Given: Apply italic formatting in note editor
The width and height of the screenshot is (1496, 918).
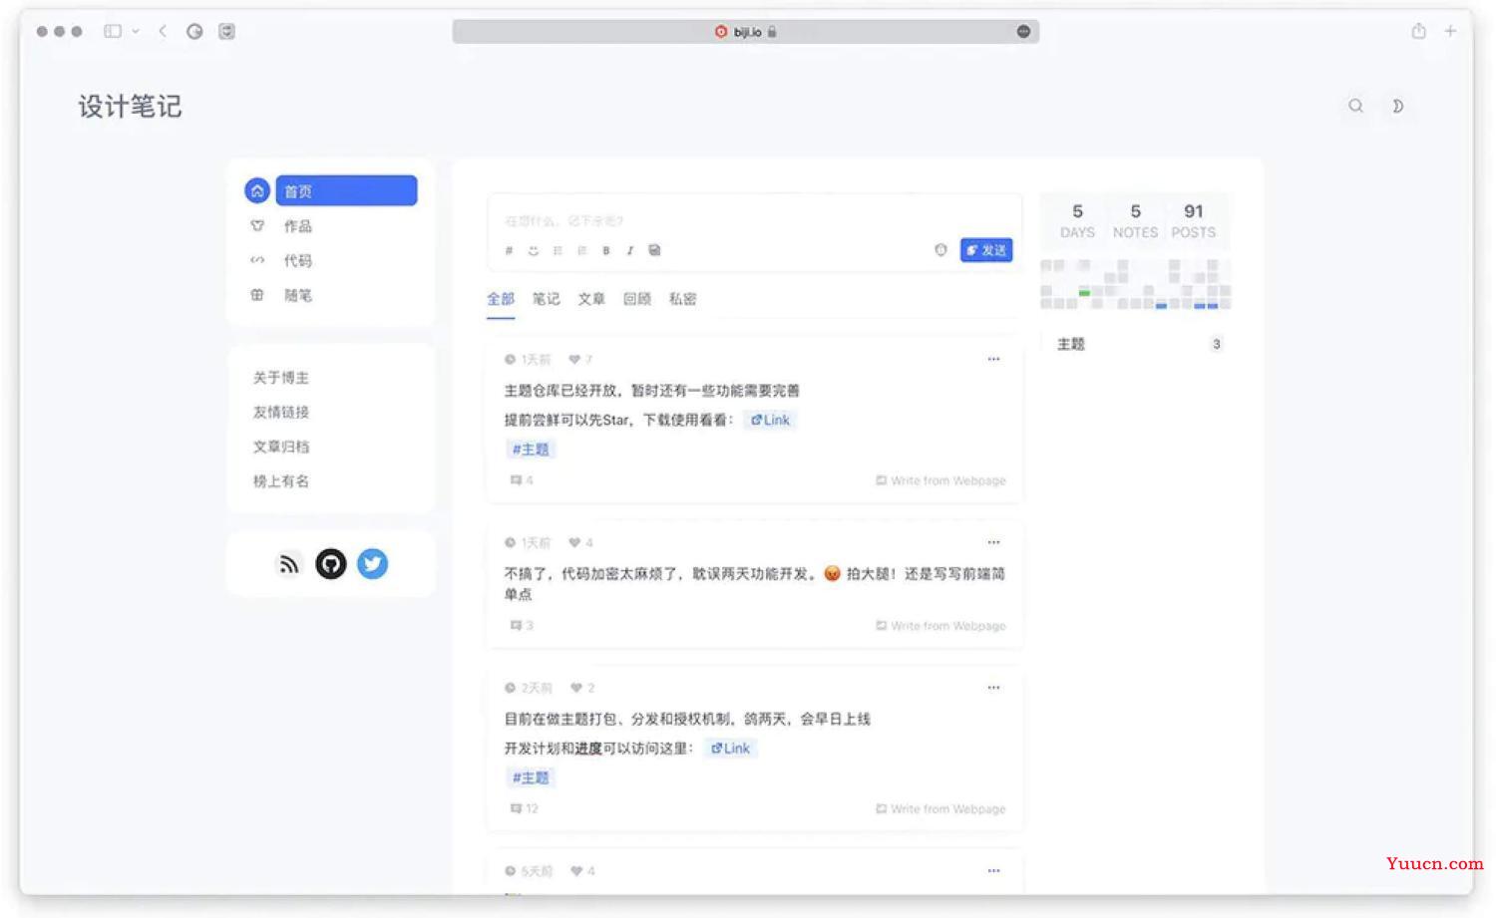Looking at the screenshot, I should click(x=629, y=251).
